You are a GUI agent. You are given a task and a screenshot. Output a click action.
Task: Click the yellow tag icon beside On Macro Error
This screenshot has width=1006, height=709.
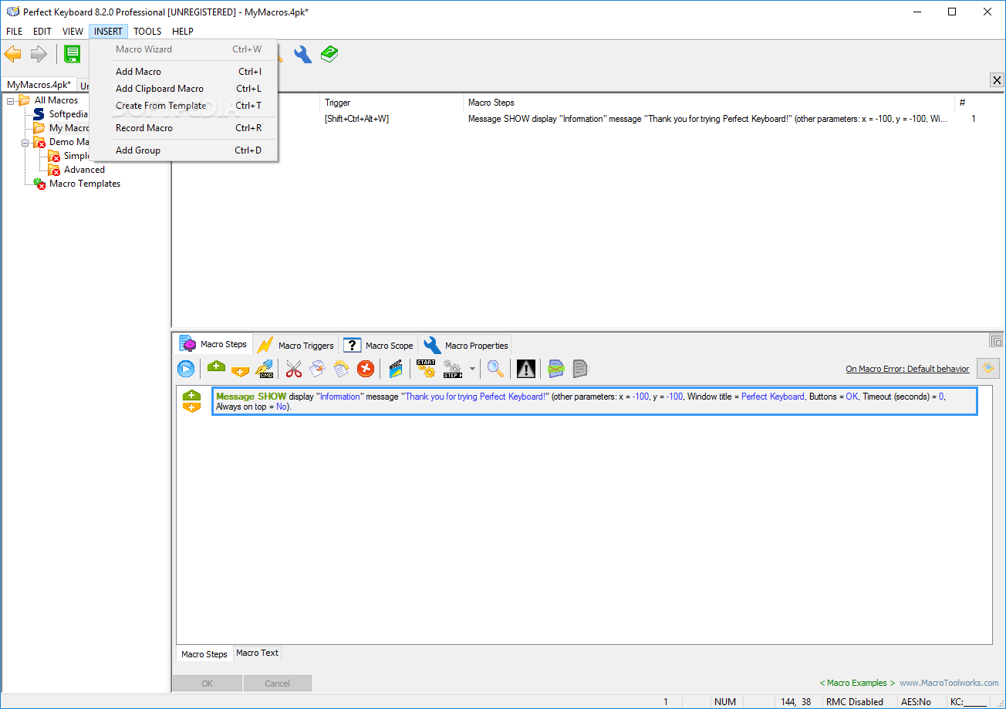click(987, 369)
